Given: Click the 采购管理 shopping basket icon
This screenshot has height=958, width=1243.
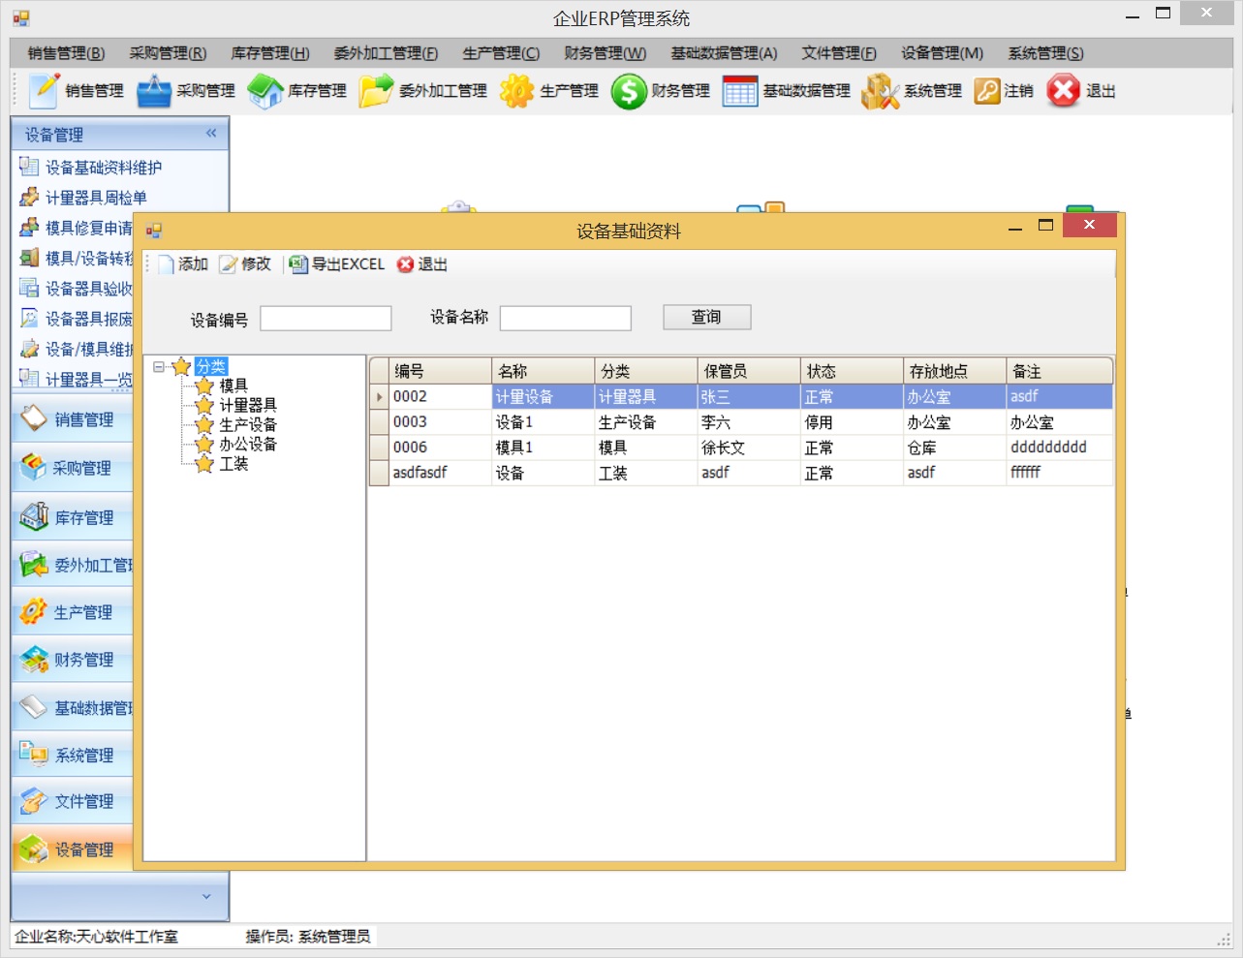Looking at the screenshot, I should [x=154, y=91].
